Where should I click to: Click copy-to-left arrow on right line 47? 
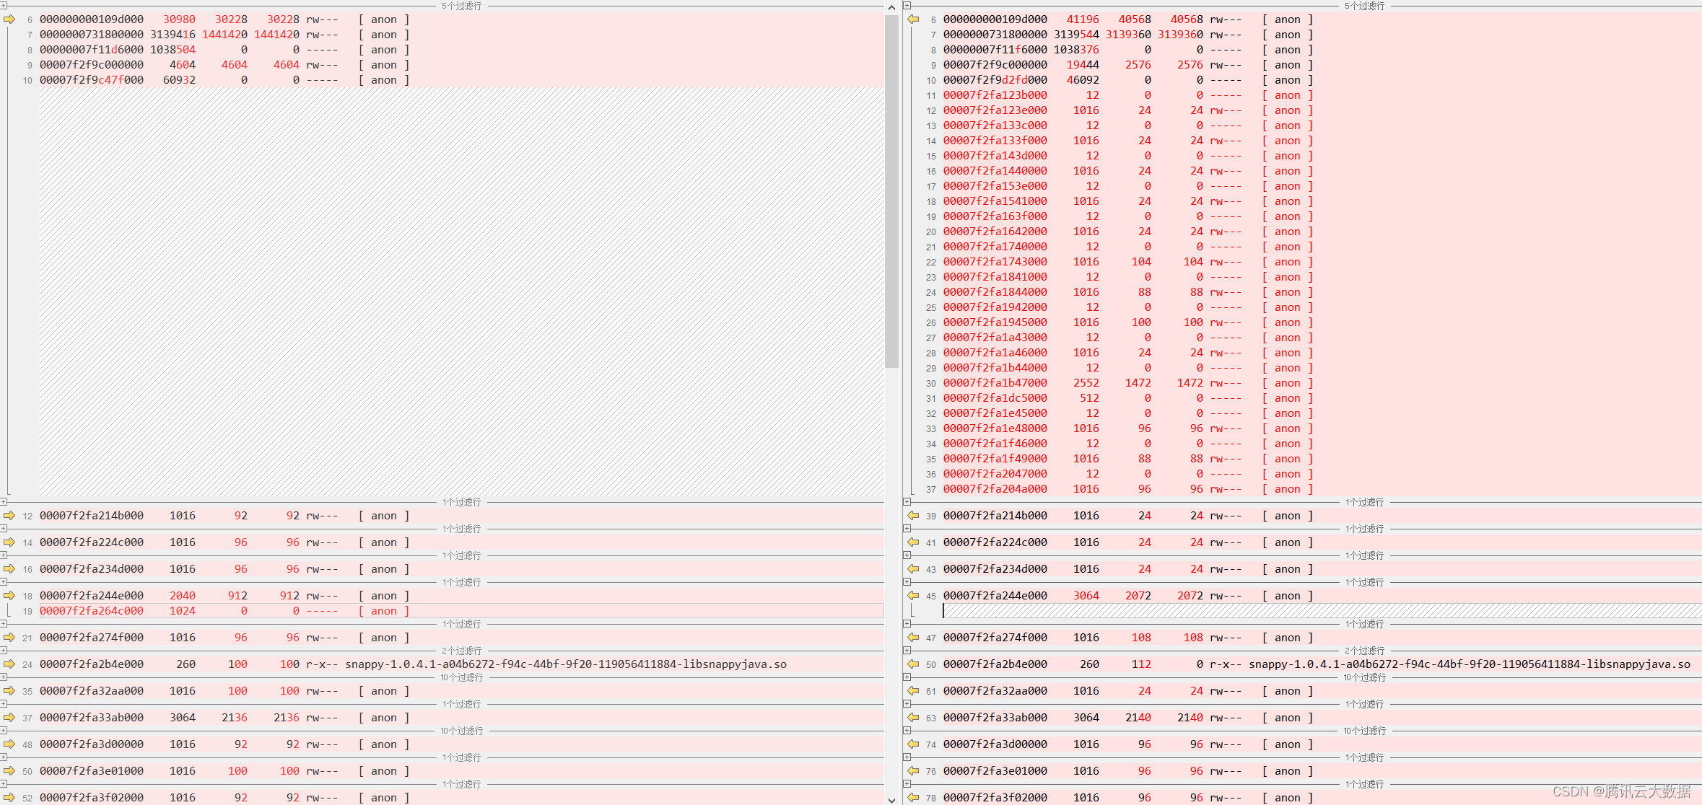point(913,638)
